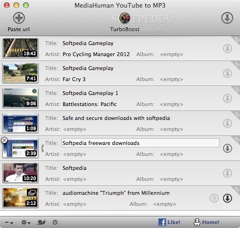Edit empty album of Pro Cycling Manager row
Screen dimensions: 240x228
pyautogui.click(x=171, y=54)
